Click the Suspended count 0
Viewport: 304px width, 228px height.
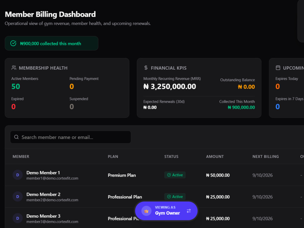[x=72, y=106]
